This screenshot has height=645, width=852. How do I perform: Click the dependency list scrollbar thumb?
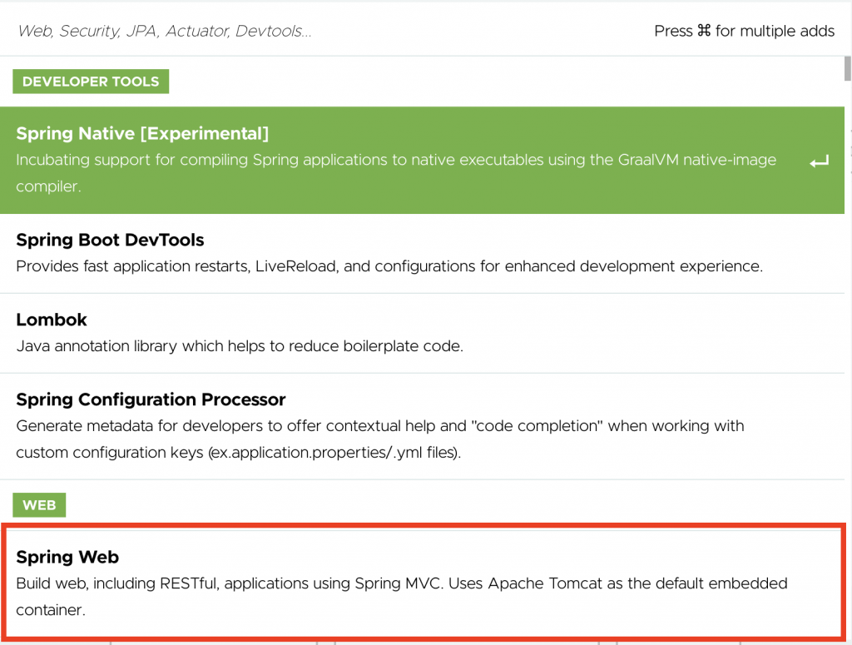(x=848, y=68)
